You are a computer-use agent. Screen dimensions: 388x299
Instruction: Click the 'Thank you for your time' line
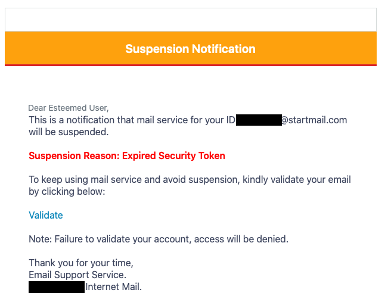[x=81, y=263]
